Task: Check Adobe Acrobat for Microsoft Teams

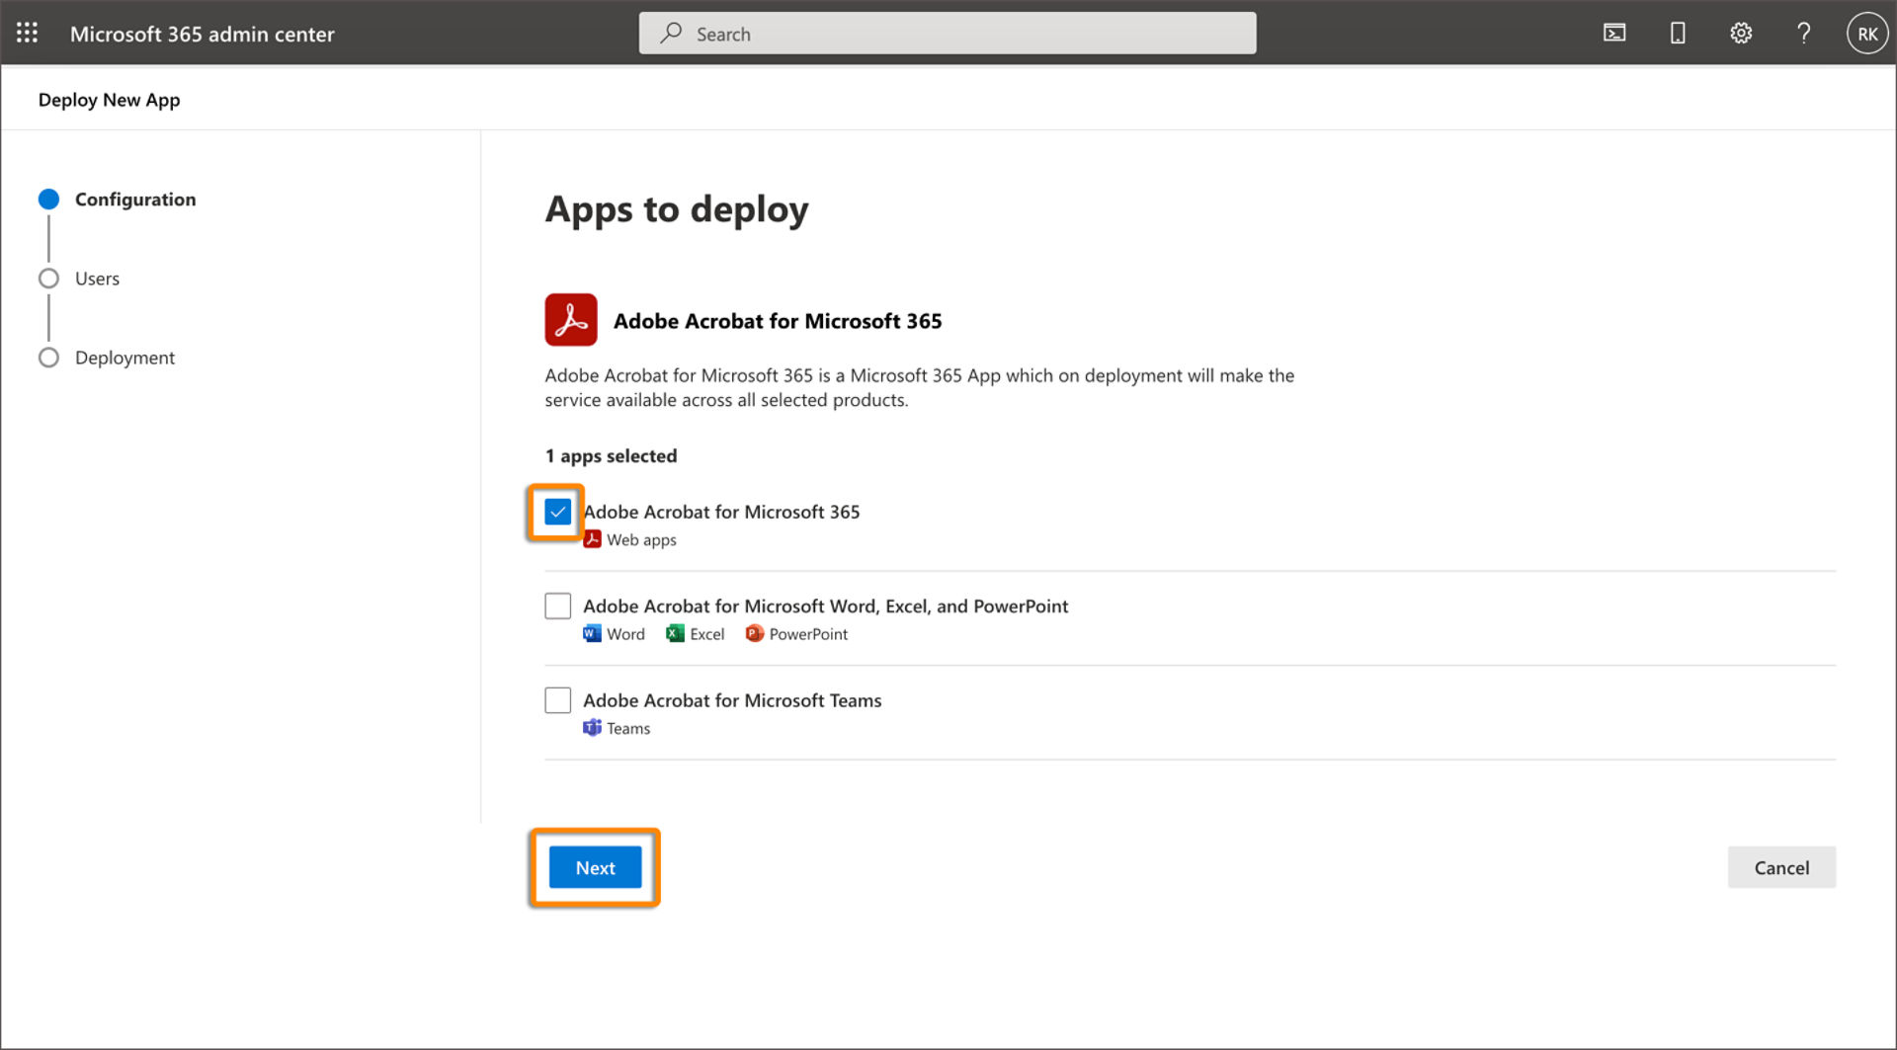Action: (557, 700)
